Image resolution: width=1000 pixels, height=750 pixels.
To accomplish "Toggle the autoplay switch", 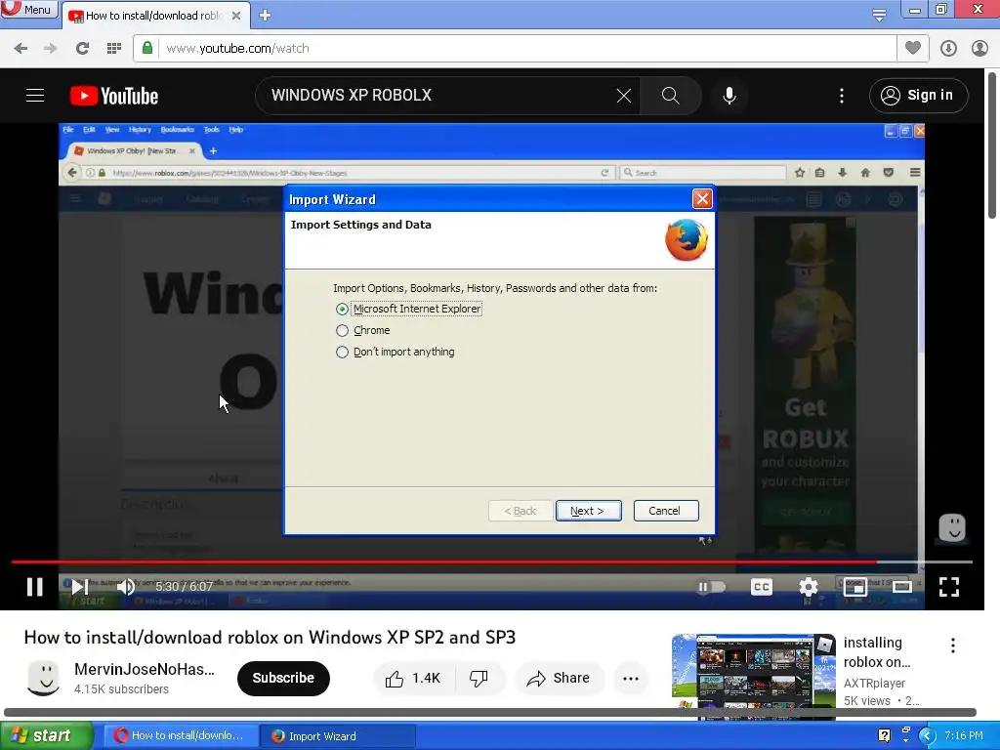I will coord(711,587).
